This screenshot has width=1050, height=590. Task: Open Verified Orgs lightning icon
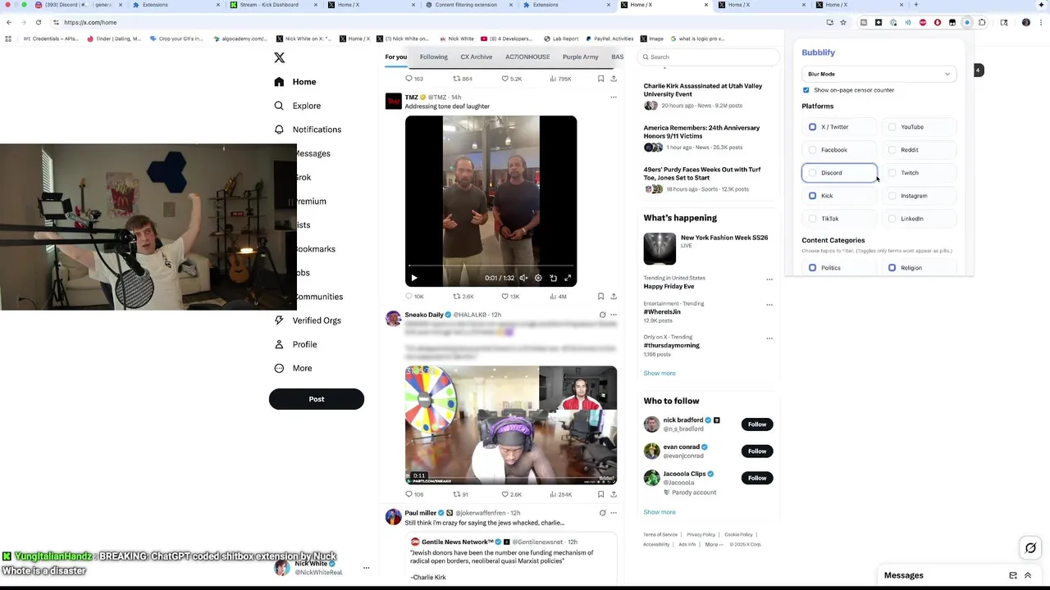pyautogui.click(x=279, y=320)
